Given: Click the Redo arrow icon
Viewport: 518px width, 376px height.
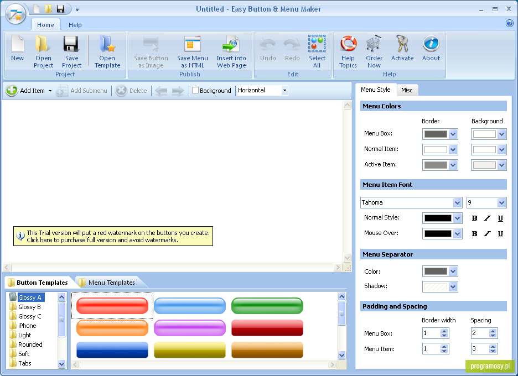Looking at the screenshot, I should 292,44.
